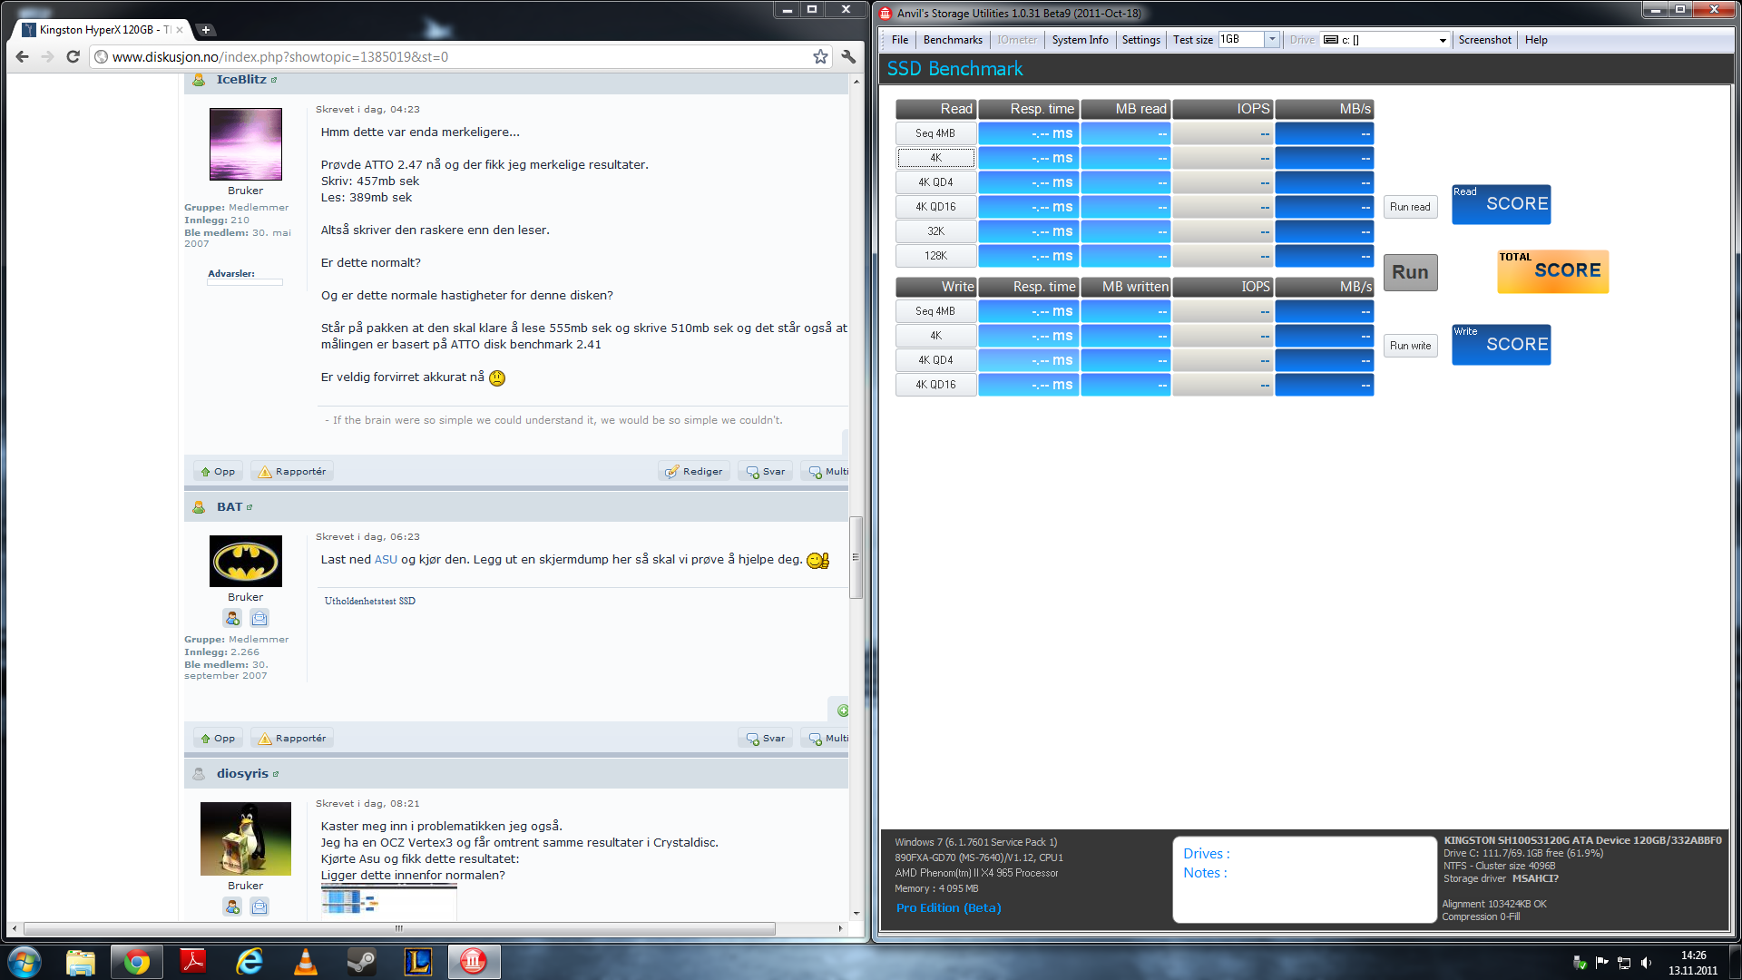Viewport: 1742px width, 980px height.
Task: Open the Benchmarks menu
Action: pos(953,40)
